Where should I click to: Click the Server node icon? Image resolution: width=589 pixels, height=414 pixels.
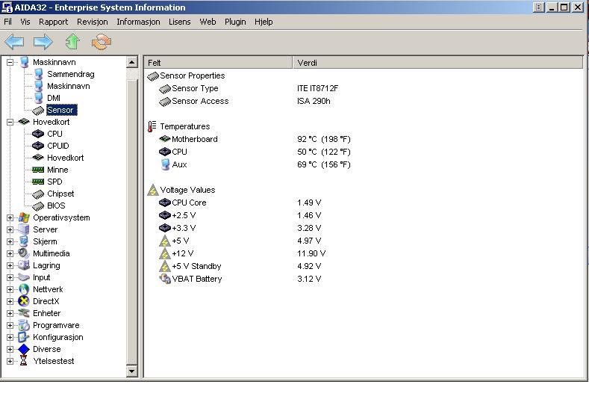24,229
